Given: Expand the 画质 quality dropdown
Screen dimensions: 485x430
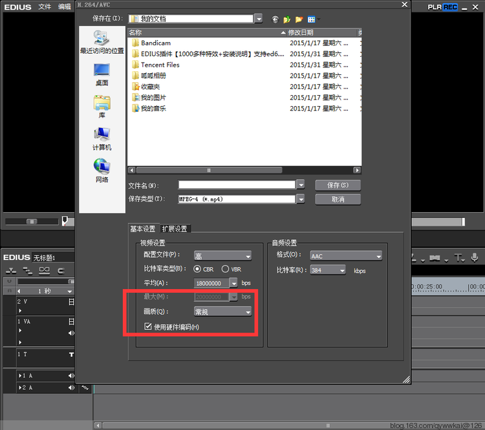Looking at the screenshot, I should (222, 312).
